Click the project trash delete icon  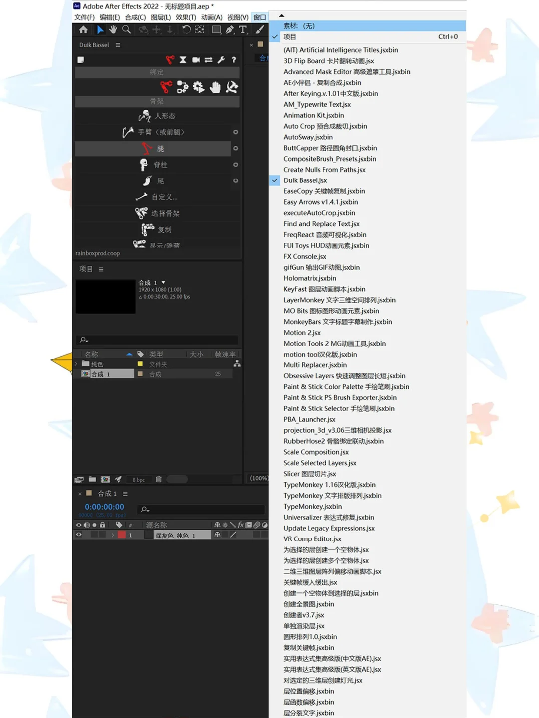(x=159, y=479)
